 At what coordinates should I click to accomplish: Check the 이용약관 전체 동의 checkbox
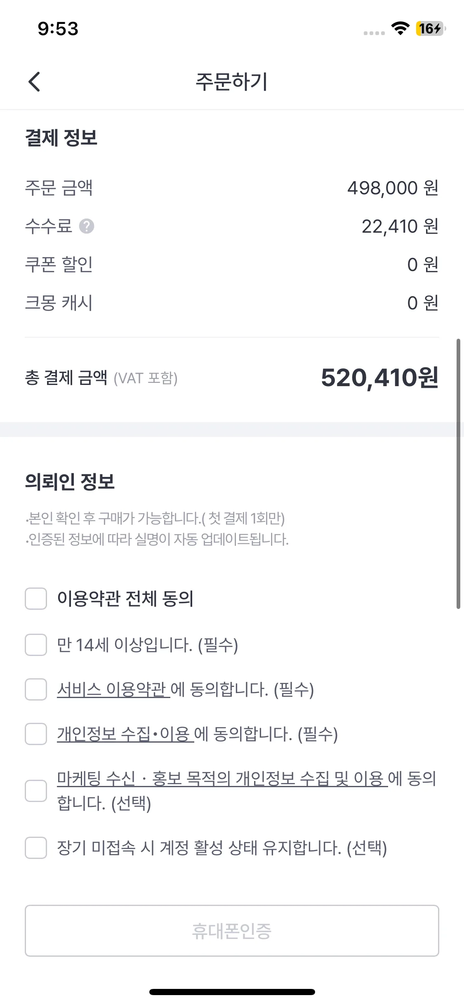tap(36, 599)
